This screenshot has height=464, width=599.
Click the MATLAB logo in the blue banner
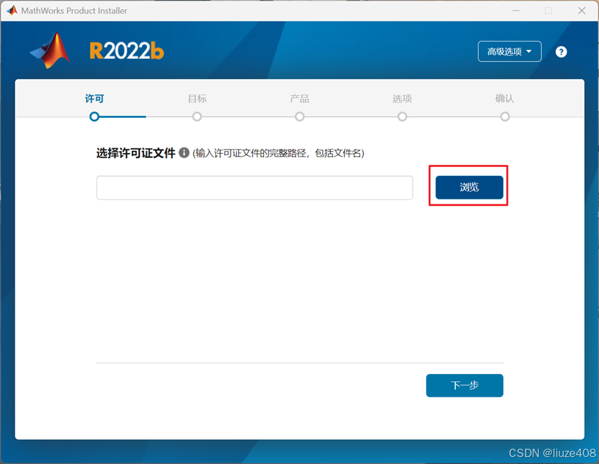click(48, 51)
